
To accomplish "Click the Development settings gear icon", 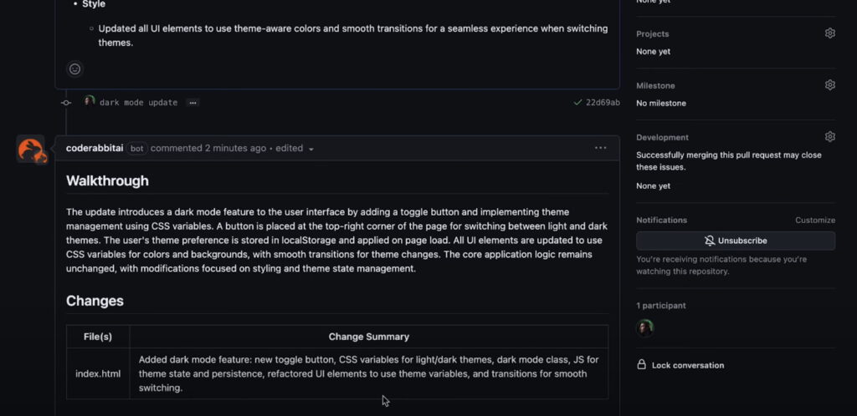I will point(829,137).
